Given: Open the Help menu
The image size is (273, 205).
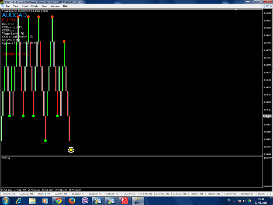Looking at the screenshot, I should tap(66, 6).
